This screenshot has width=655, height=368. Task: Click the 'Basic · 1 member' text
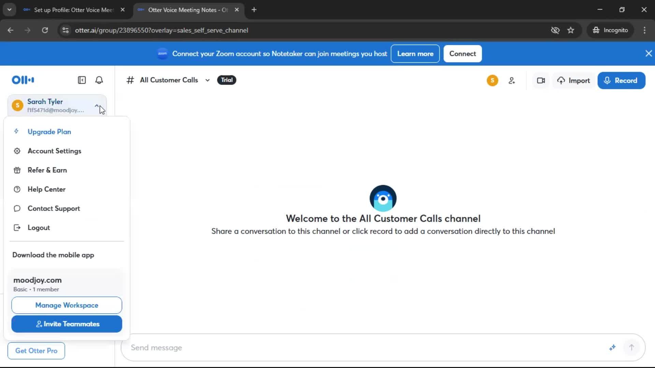(x=36, y=289)
